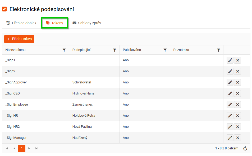Click the Přidat token button
Viewport: 252px width, 156px height.
[x=19, y=39]
